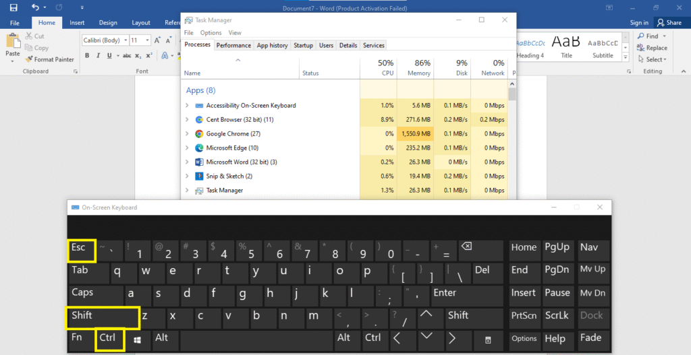This screenshot has height=355, width=691.
Task: Click the Fade key on On-Screen Keyboard
Action: tap(593, 340)
